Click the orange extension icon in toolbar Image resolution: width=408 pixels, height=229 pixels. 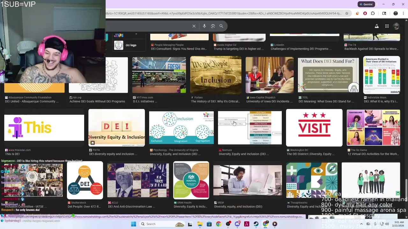tap(357, 13)
